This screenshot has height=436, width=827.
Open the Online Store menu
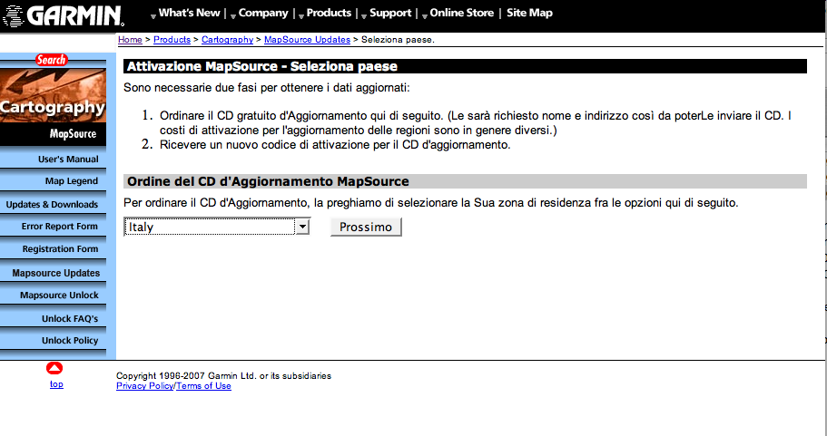point(462,14)
